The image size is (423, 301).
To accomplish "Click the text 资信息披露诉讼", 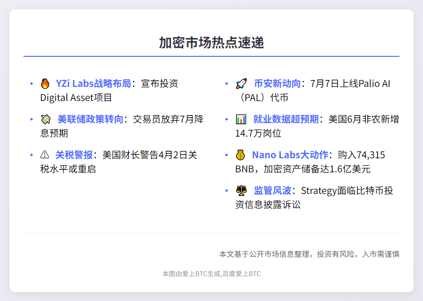I will [268, 205].
